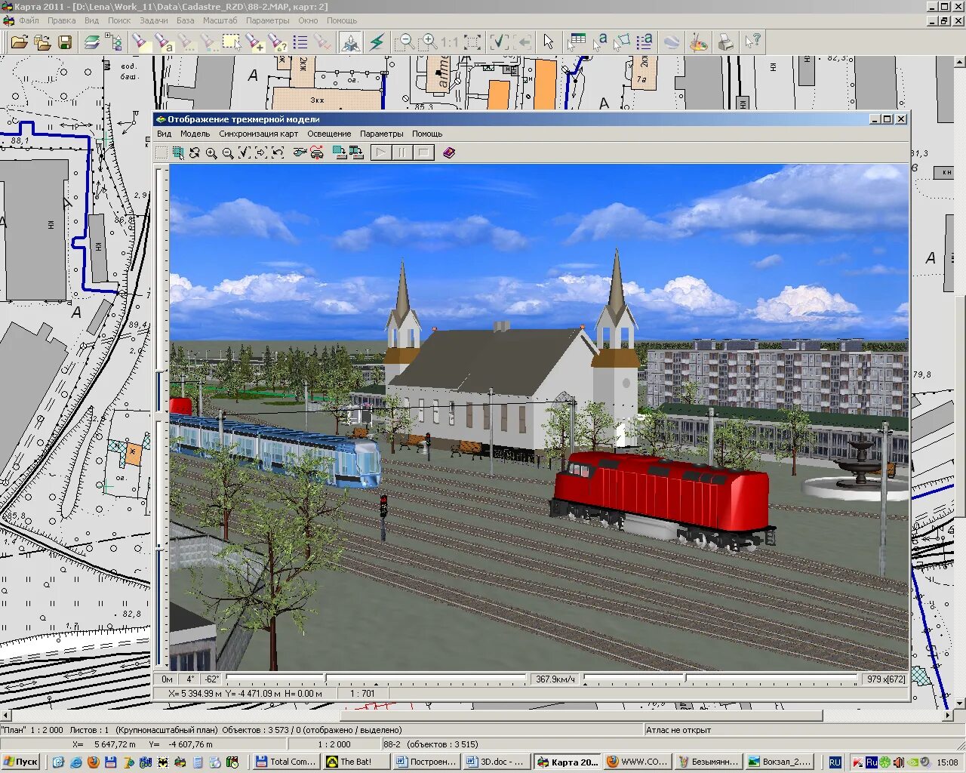Open the purple help book icon

pos(449,153)
